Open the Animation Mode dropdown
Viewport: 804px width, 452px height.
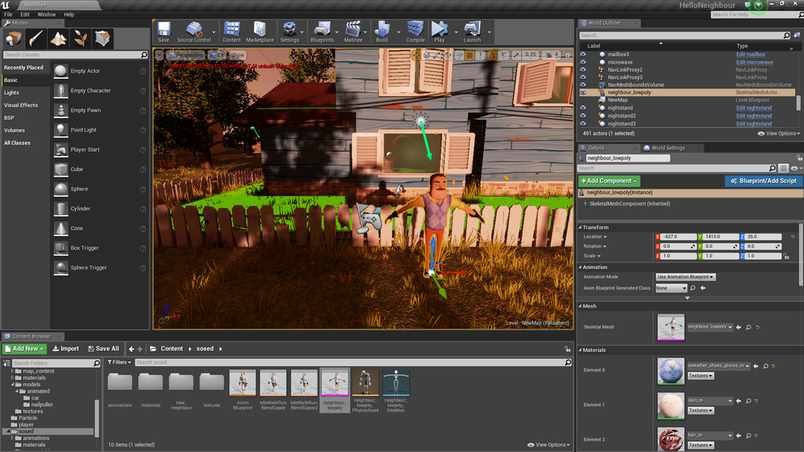click(x=685, y=277)
